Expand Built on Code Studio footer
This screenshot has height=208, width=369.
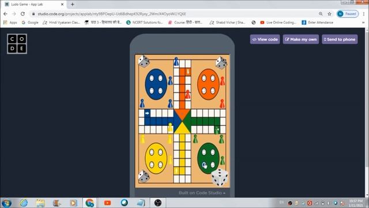coord(202,192)
